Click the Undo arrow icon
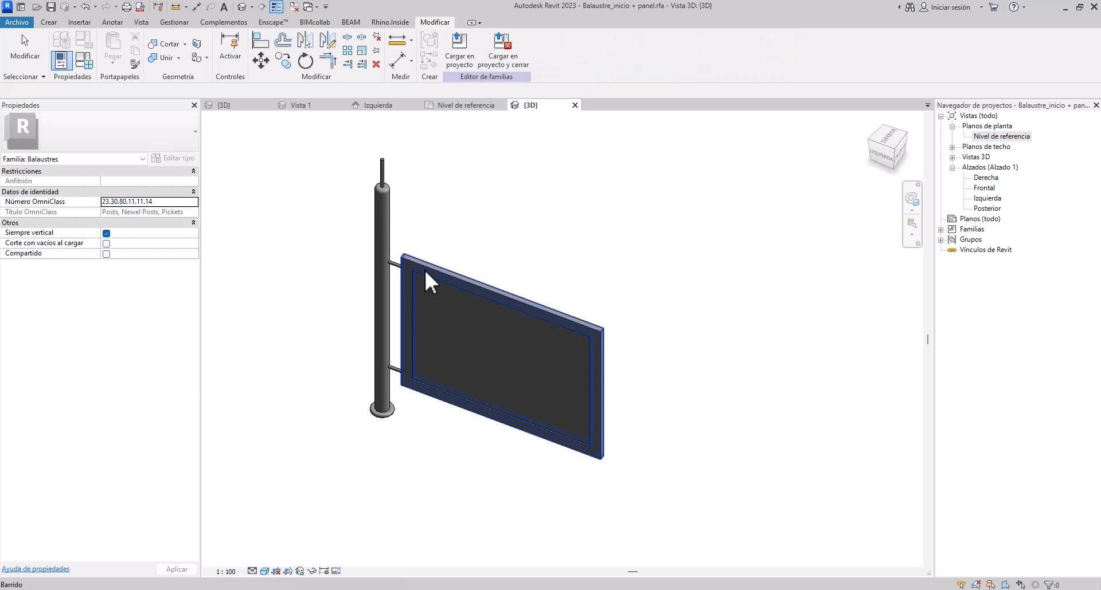1101x590 pixels. click(85, 7)
